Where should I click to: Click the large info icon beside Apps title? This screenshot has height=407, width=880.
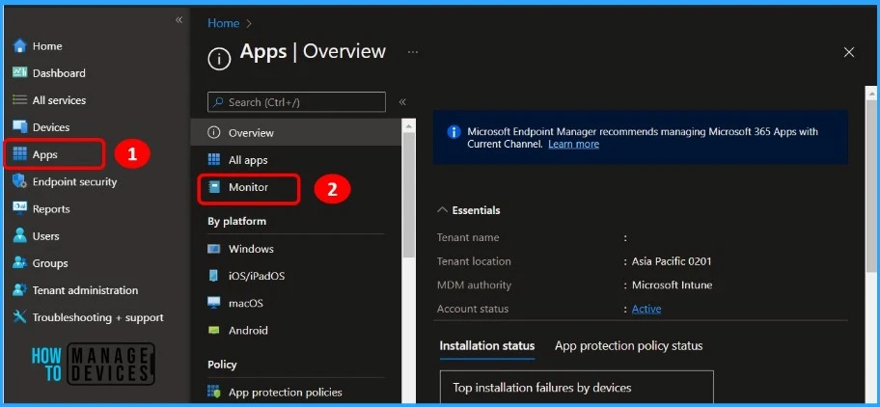[x=219, y=59]
